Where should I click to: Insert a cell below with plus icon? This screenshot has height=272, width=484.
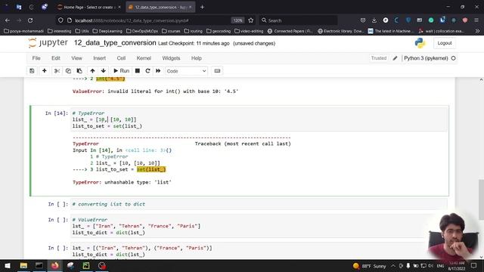tap(45, 71)
